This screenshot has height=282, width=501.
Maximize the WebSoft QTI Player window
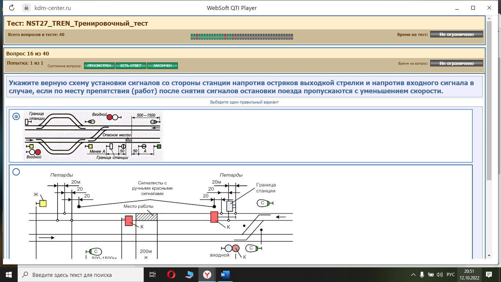tap(473, 8)
